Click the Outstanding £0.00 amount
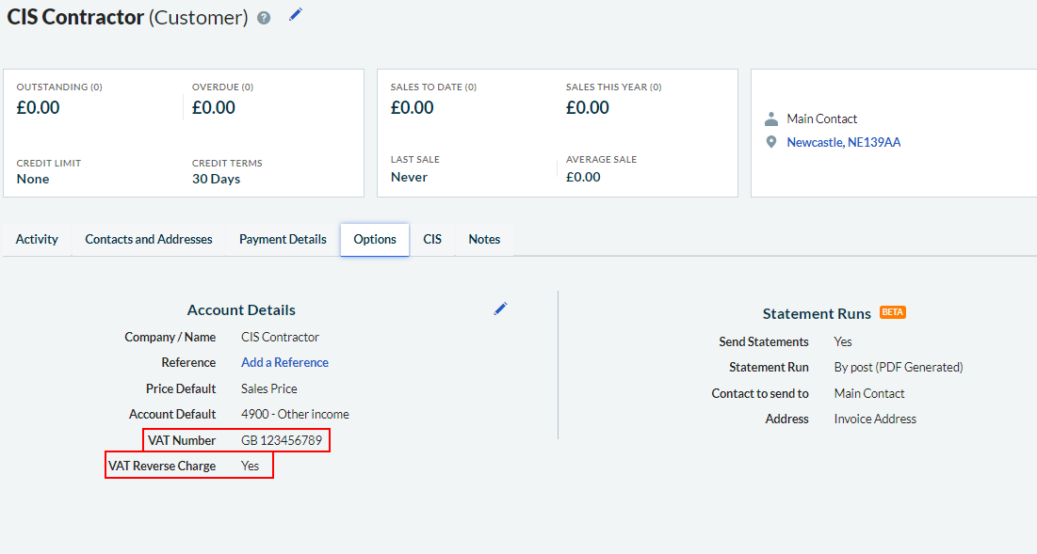This screenshot has height=554, width=1037. coord(38,107)
